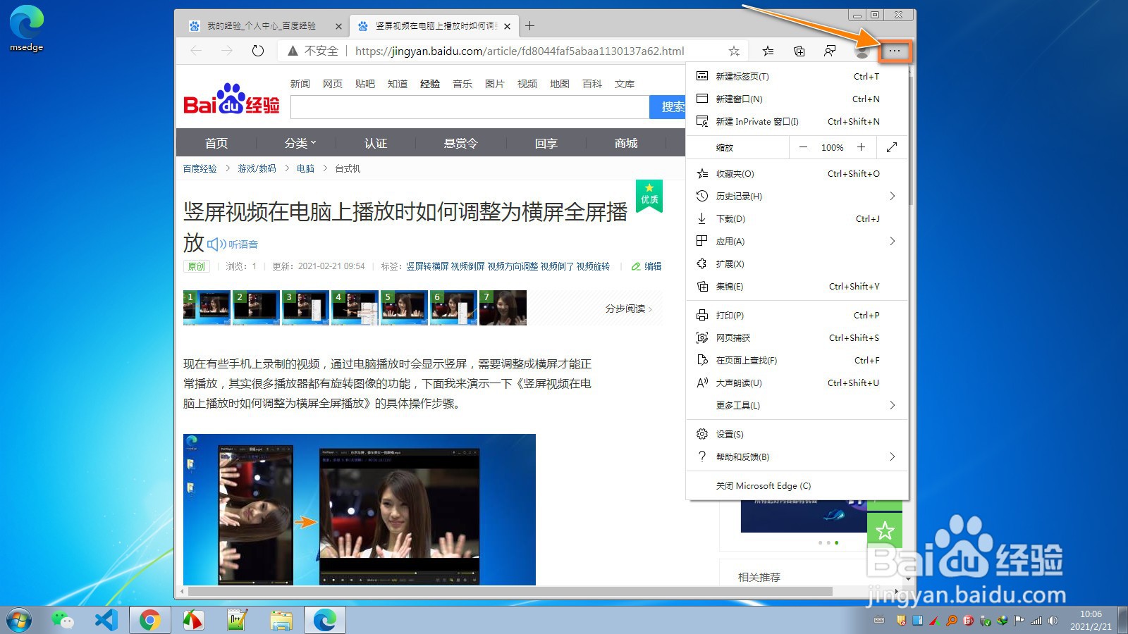The height and width of the screenshot is (634, 1128).
Task: Open step 4 thumbnail
Action: click(x=355, y=308)
